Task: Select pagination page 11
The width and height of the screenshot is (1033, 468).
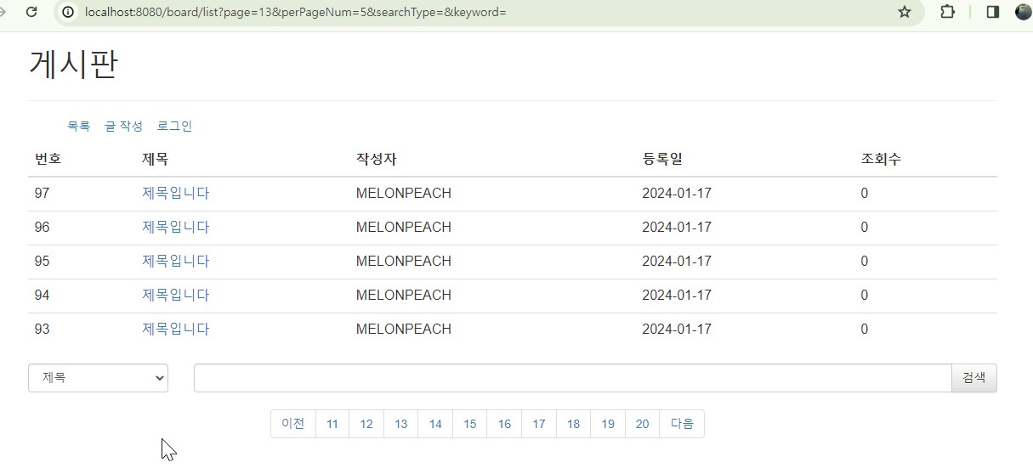Action: coord(332,424)
